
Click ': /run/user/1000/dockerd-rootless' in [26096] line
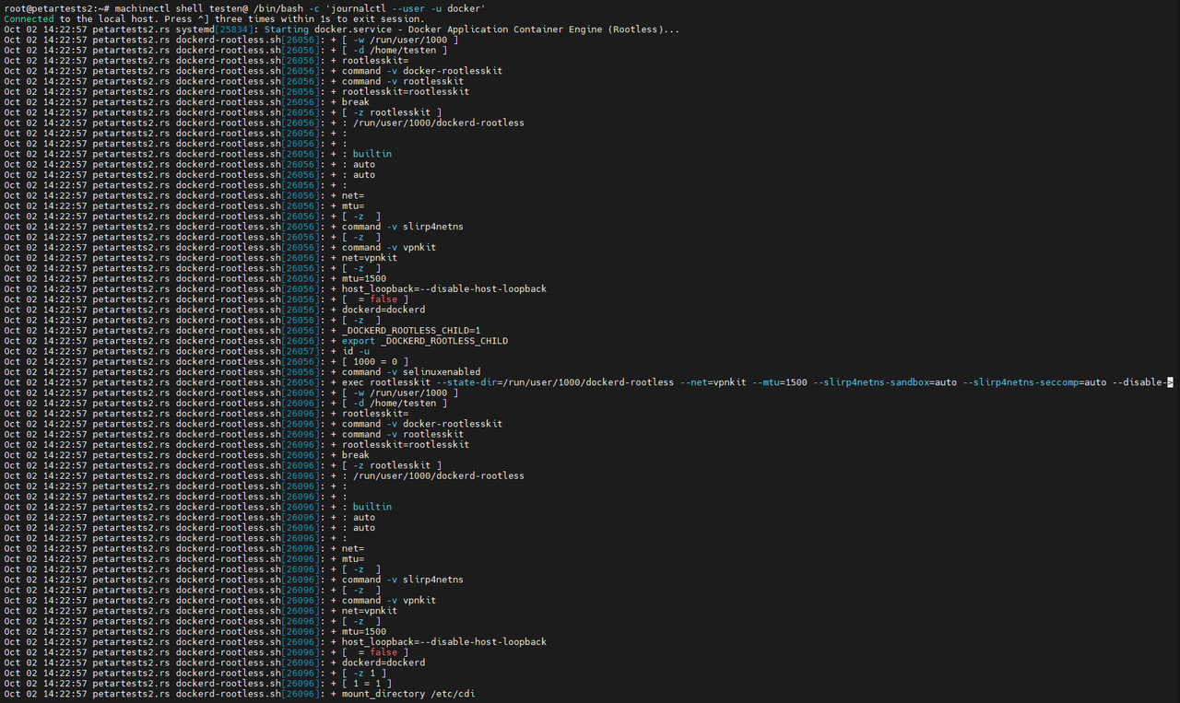click(433, 475)
